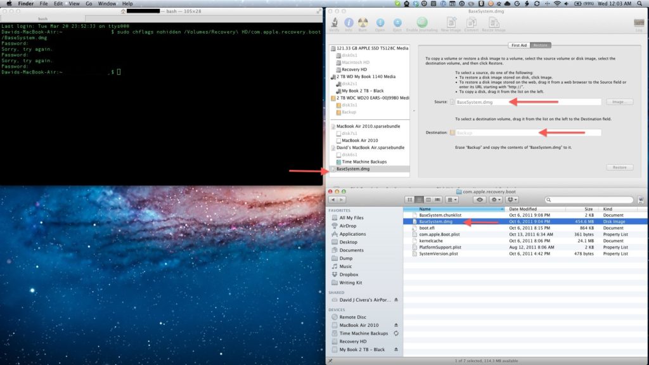
Task: Go back in Finder window
Action: (x=333, y=200)
